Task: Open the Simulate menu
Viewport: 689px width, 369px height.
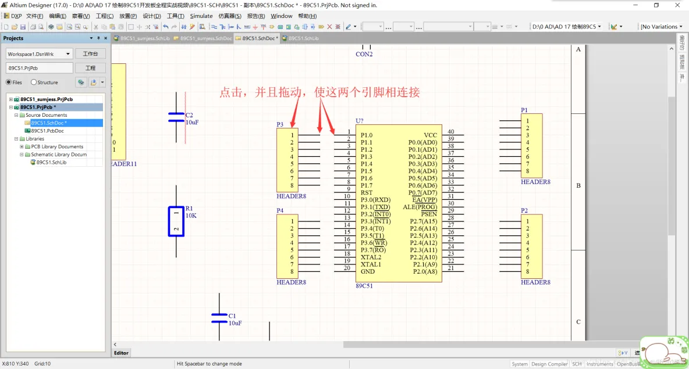Action: pyautogui.click(x=201, y=16)
